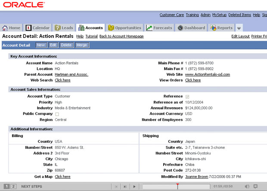
Task: Click the Get a Map link
Action: 62,177
